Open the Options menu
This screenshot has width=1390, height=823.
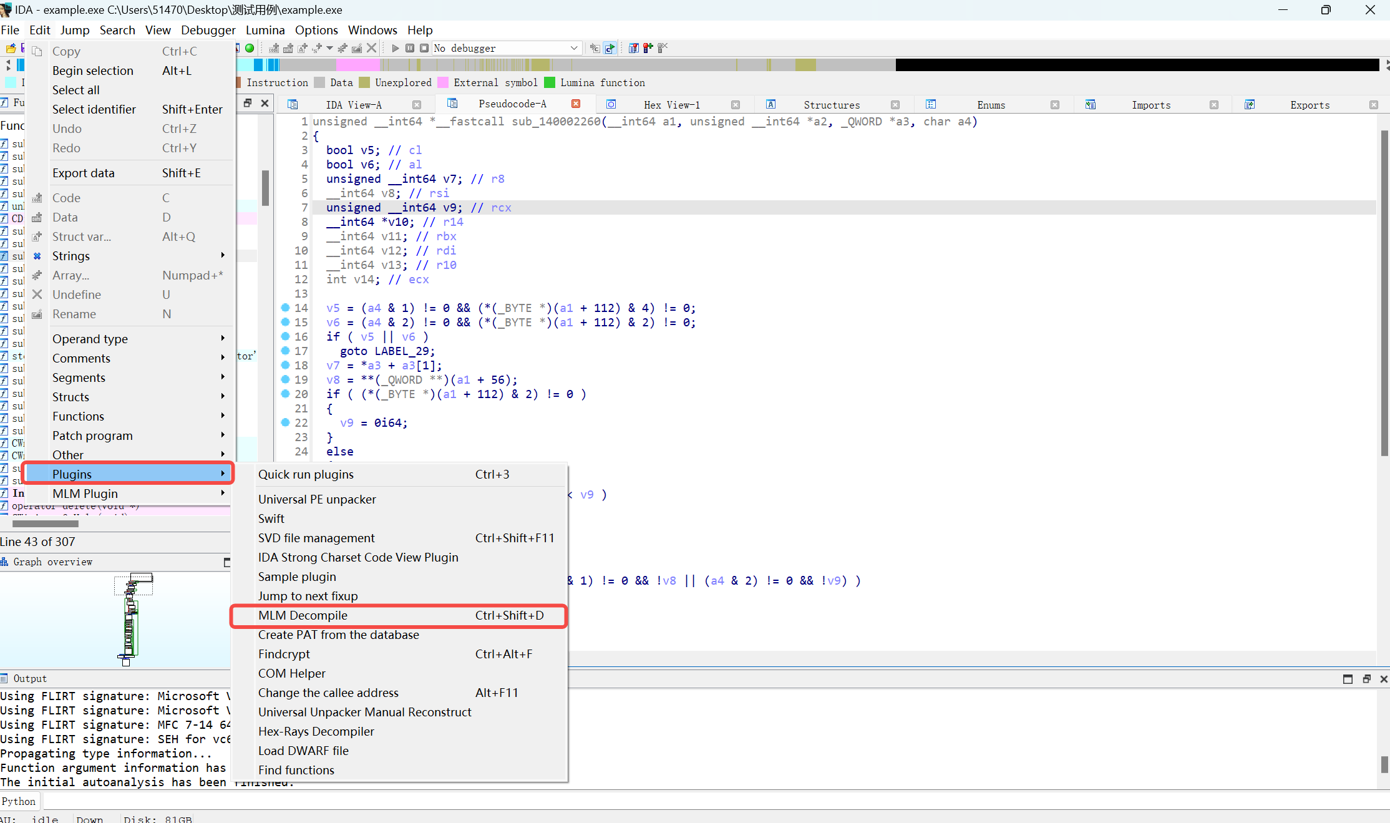tap(316, 30)
